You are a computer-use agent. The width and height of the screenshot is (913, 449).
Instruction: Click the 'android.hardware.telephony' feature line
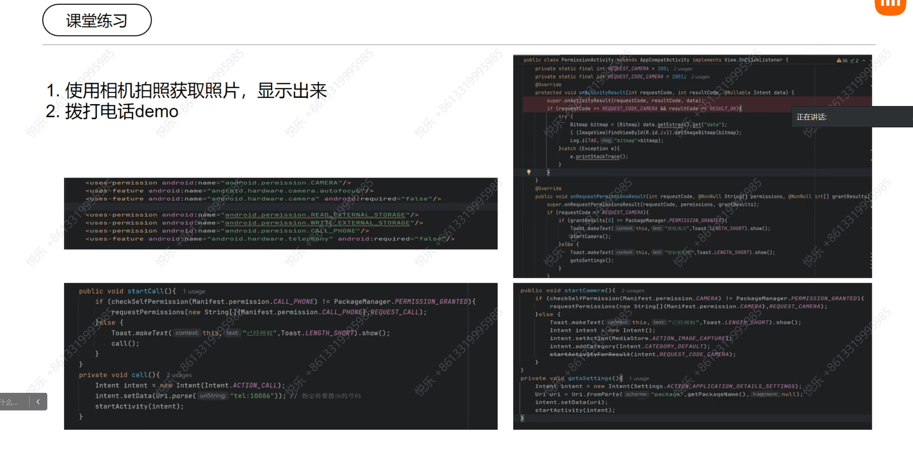point(270,239)
